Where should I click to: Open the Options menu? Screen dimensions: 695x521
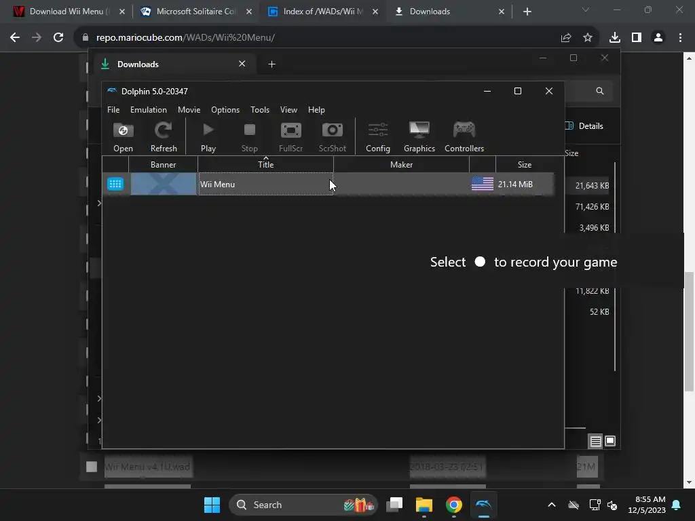[225, 110]
